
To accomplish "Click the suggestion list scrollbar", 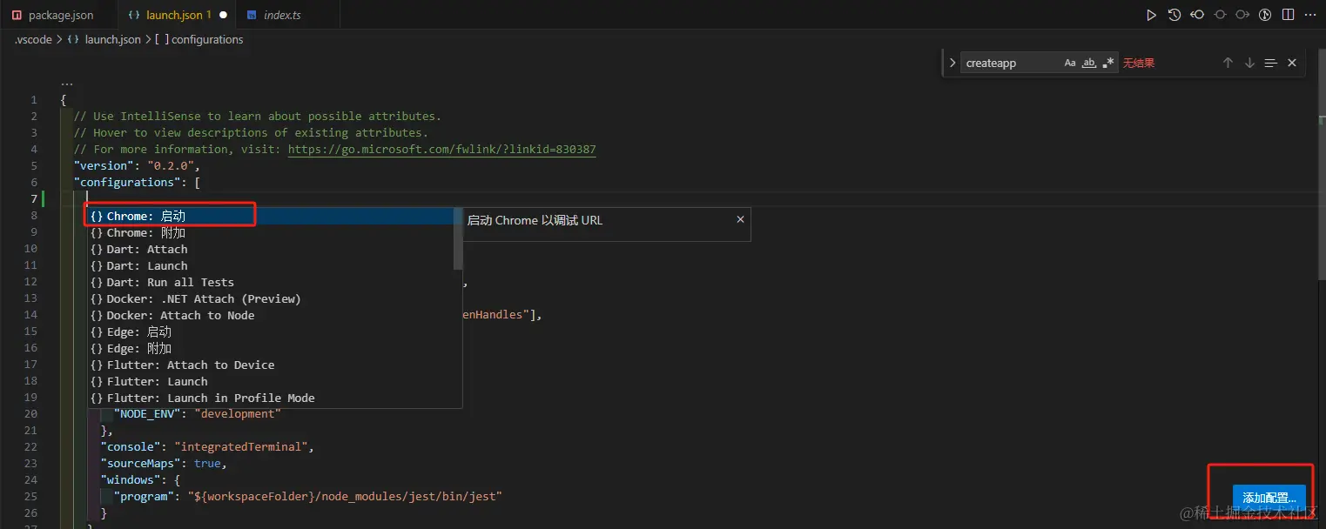I will point(458,239).
